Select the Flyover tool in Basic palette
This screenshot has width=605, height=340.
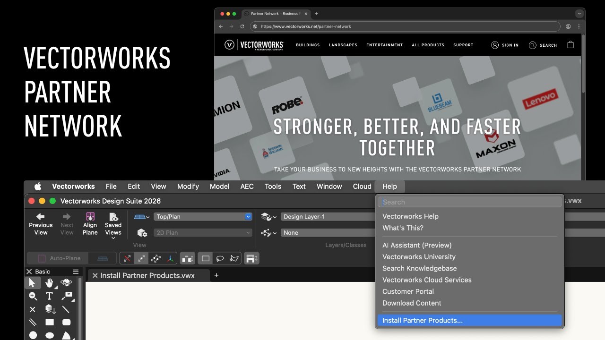[66, 283]
